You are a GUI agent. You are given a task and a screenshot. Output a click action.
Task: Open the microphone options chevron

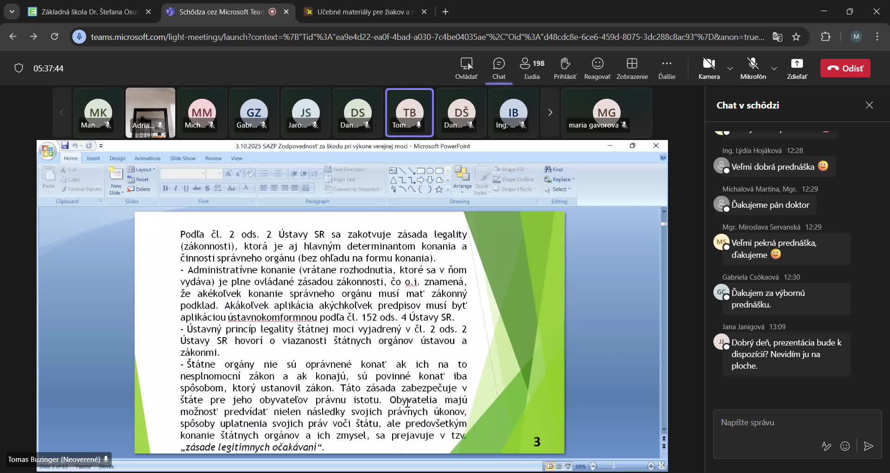tap(773, 68)
